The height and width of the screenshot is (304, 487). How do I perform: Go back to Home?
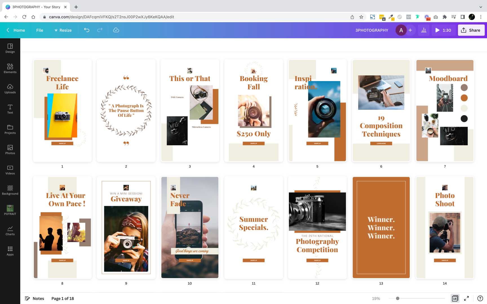point(16,30)
